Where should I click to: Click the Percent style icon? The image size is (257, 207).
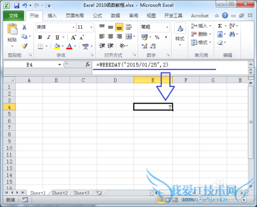157,37
